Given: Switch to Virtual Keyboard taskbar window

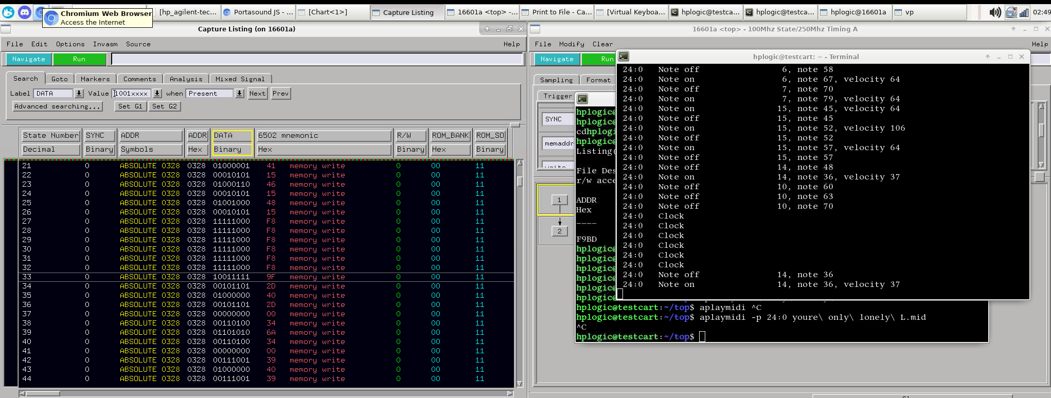Looking at the screenshot, I should click(x=631, y=12).
